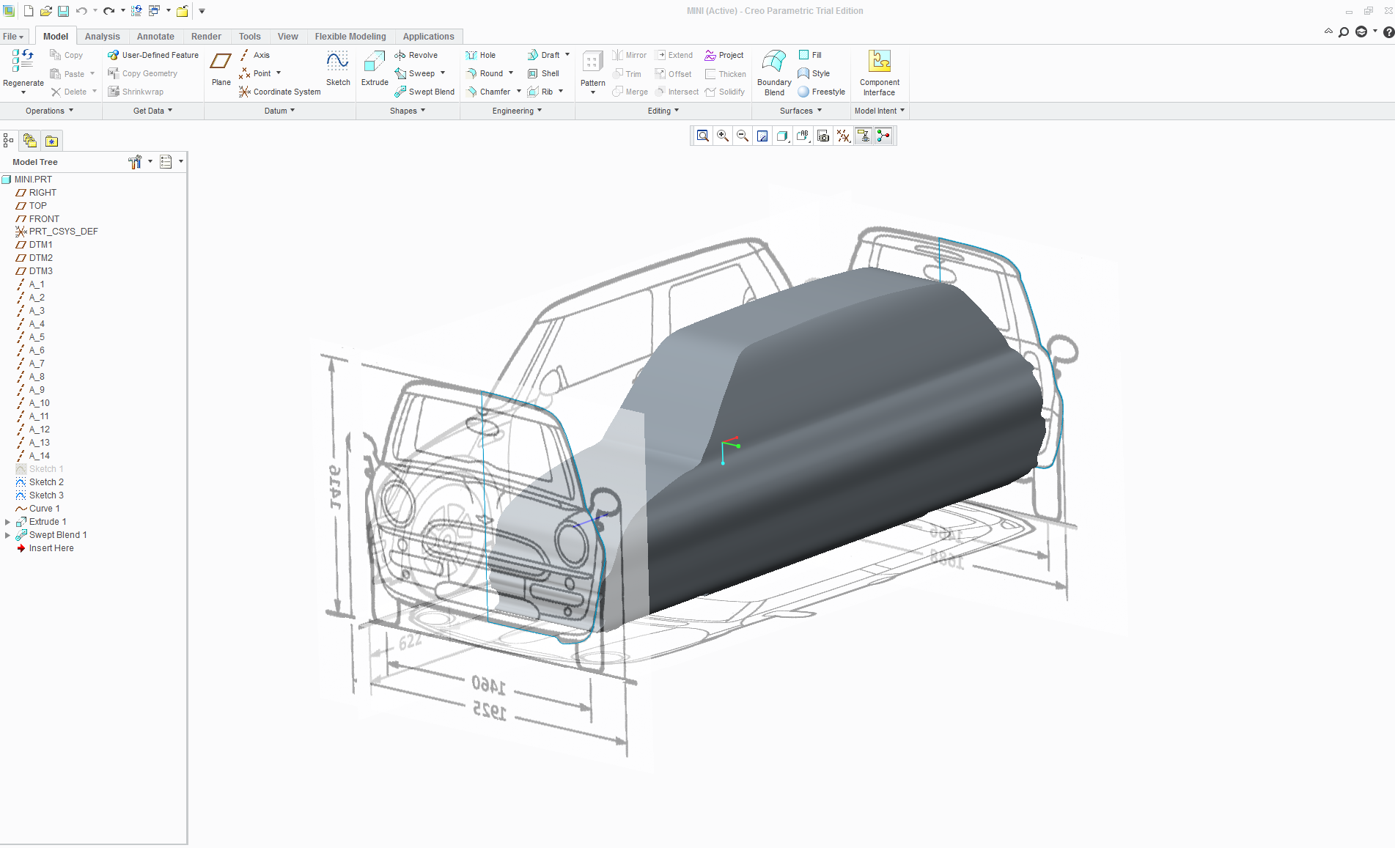1395x848 pixels.
Task: Open the Display Style dropdown in graphics toolbar
Action: [x=783, y=136]
